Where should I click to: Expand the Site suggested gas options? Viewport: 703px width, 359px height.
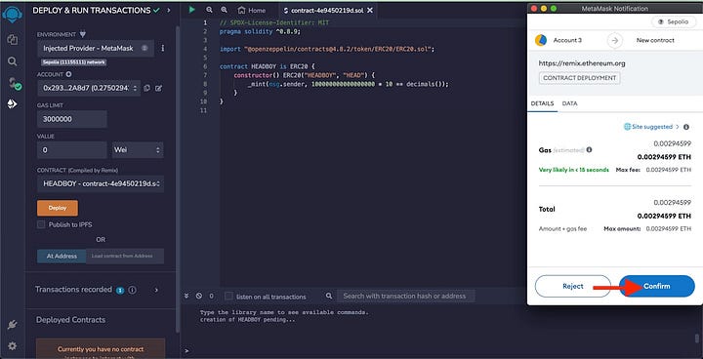(678, 127)
